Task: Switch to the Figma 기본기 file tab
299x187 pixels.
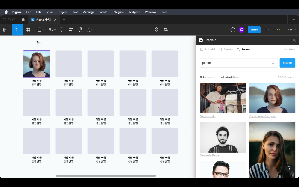Action: (44, 20)
